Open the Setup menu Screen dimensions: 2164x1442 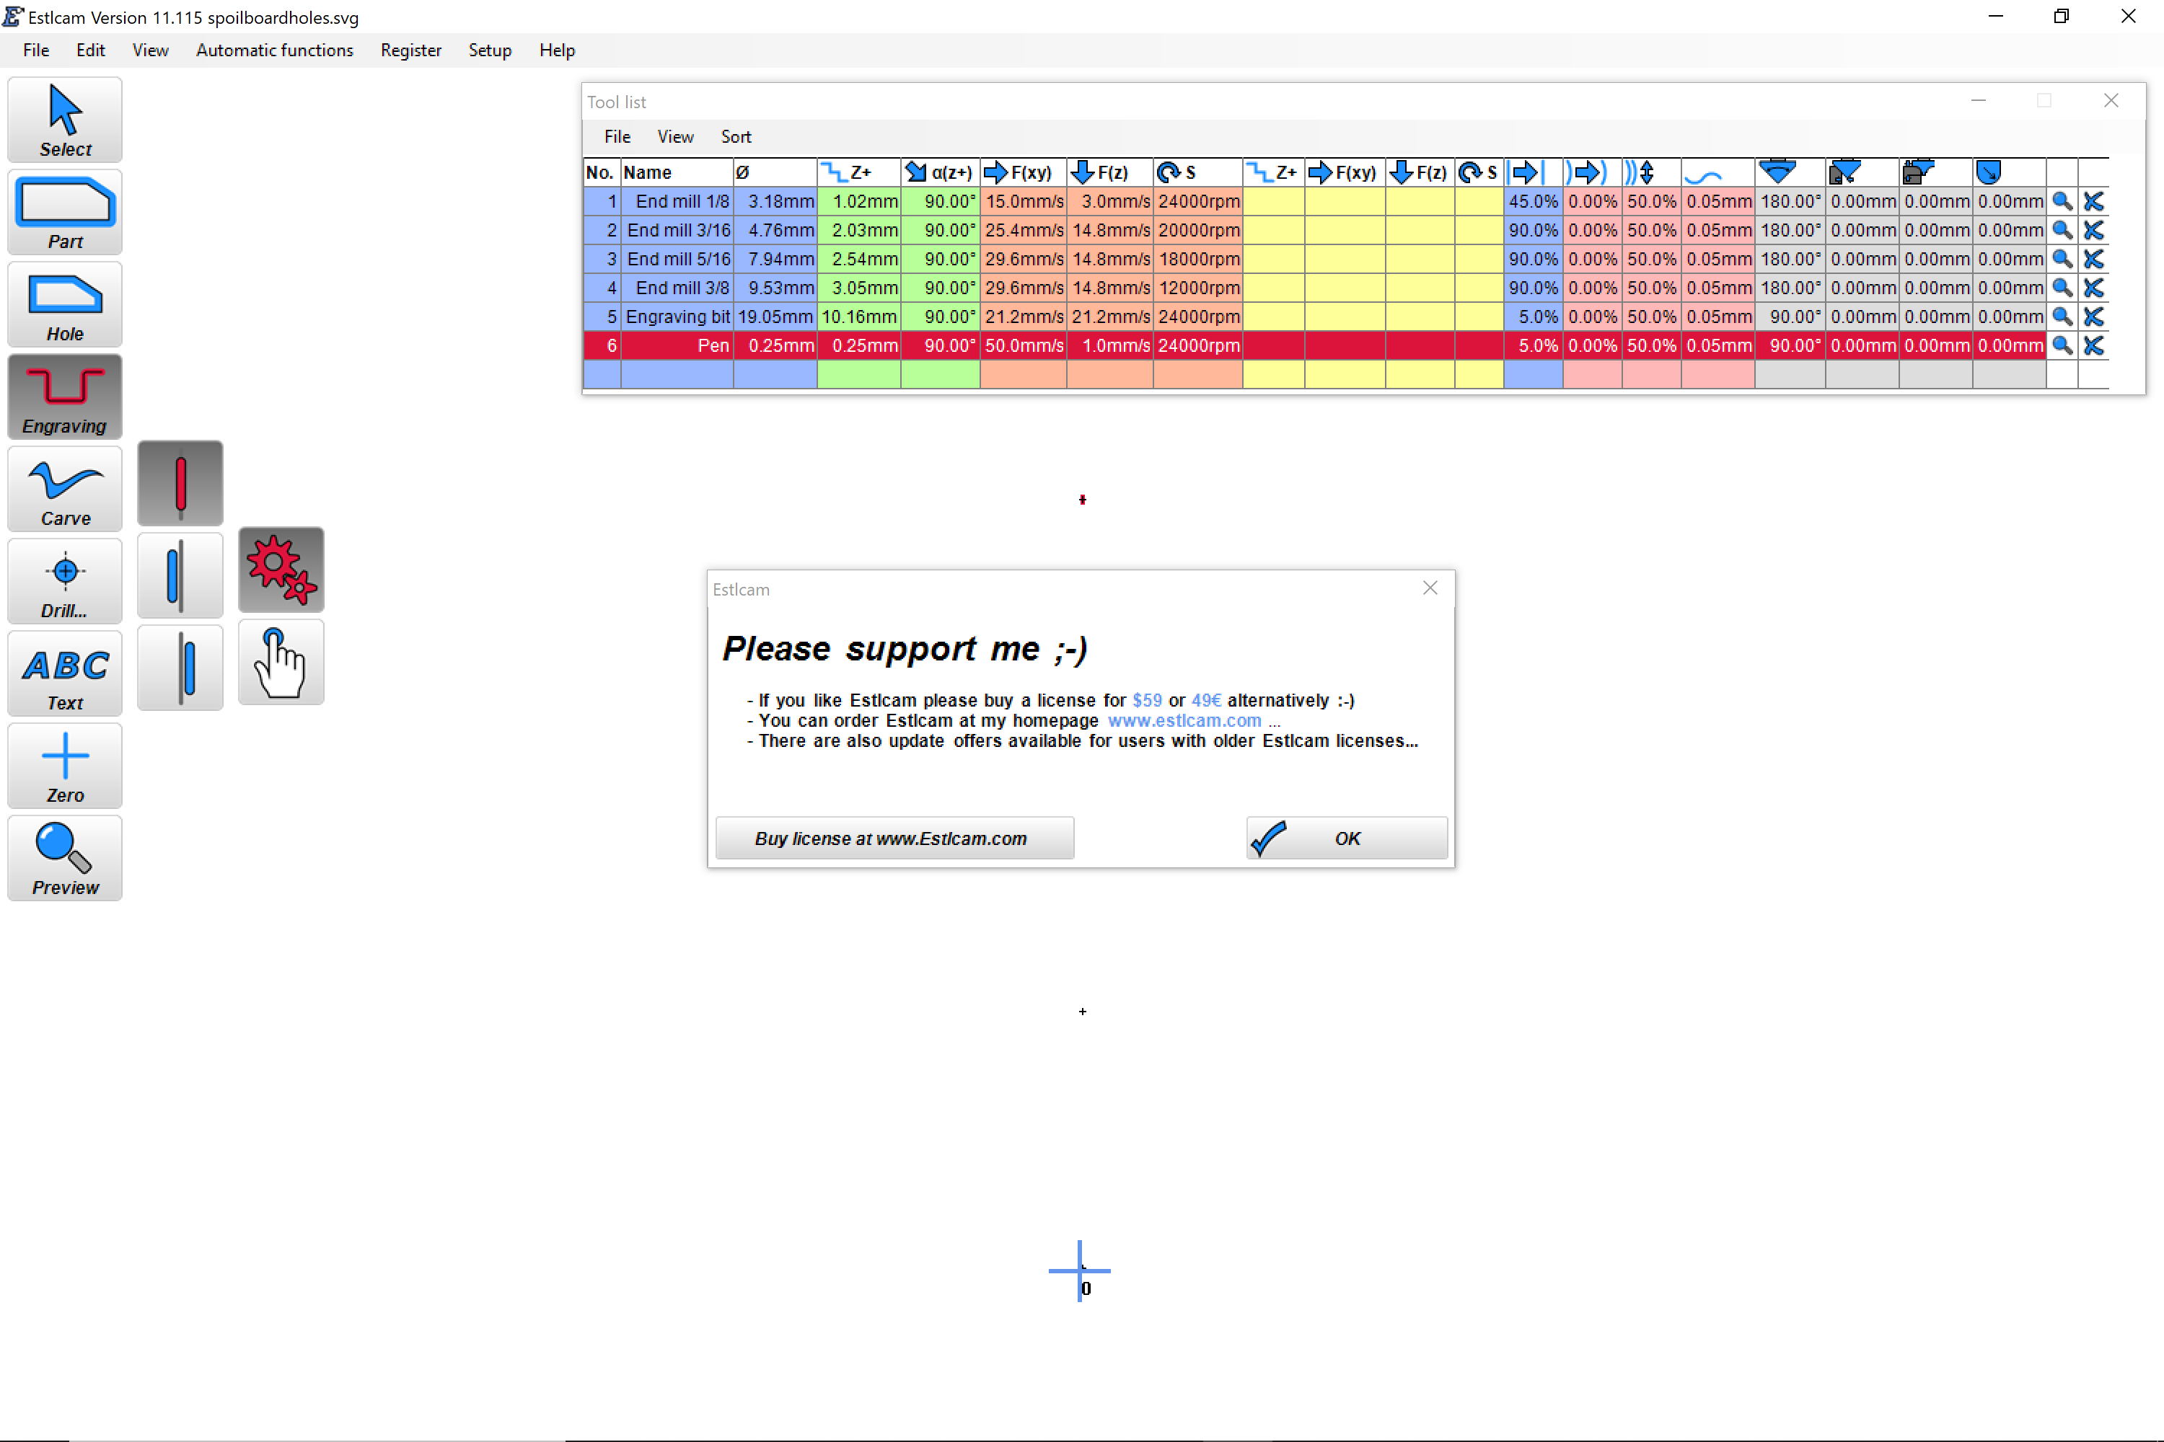490,50
